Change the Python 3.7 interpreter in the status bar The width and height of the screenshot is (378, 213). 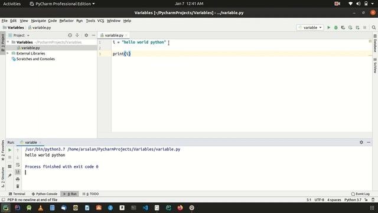coord(353,200)
